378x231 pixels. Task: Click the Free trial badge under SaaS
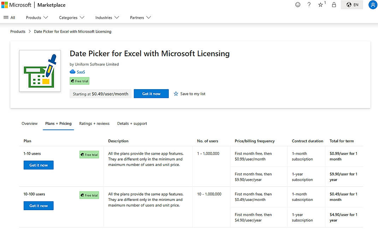[x=79, y=81]
